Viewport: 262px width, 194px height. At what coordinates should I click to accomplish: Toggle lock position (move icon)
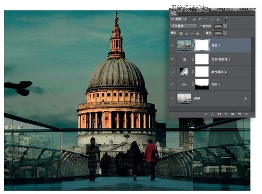(x=192, y=33)
